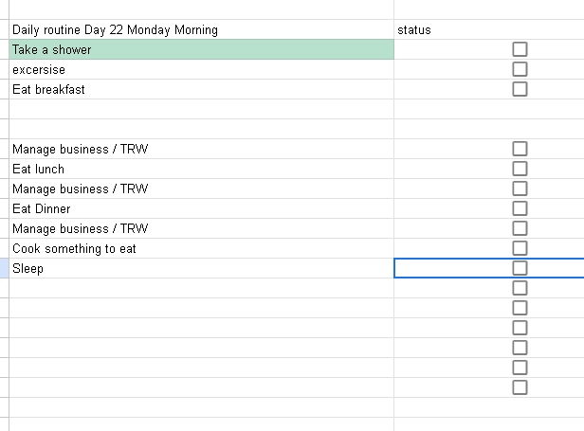The width and height of the screenshot is (584, 431).
Task: Check off the "Eat Dinner" checkbox
Action: click(520, 208)
